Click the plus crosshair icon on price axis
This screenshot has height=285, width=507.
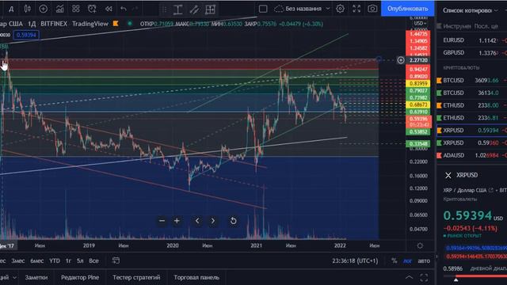[x=401, y=60]
